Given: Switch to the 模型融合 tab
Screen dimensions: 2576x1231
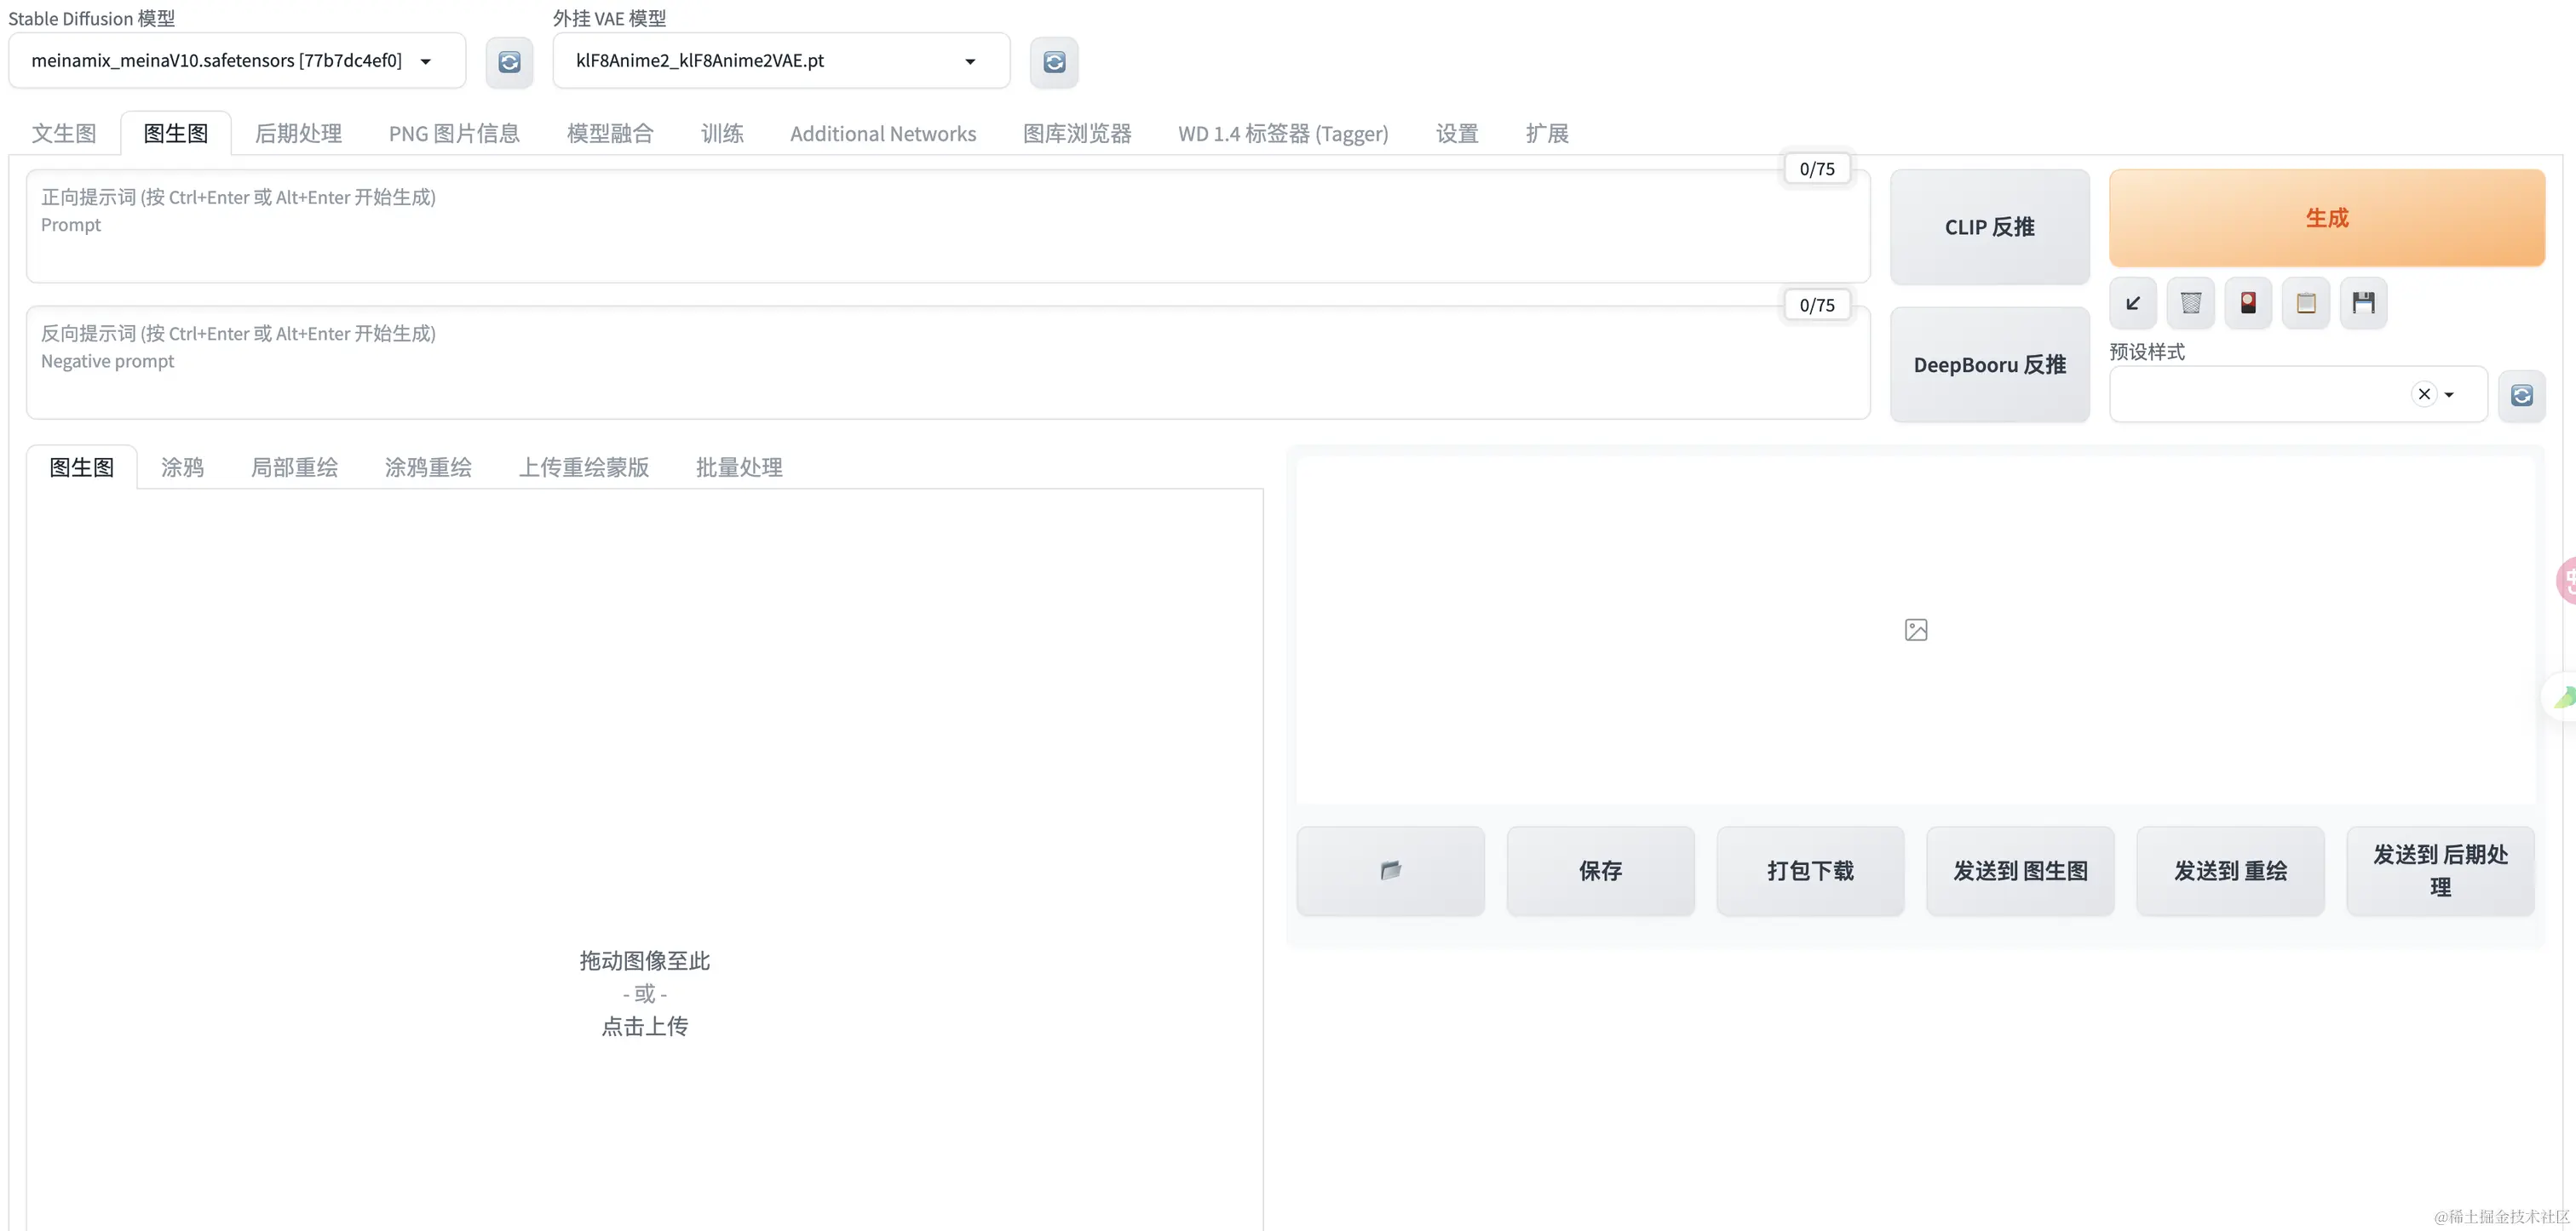Looking at the screenshot, I should 610,133.
